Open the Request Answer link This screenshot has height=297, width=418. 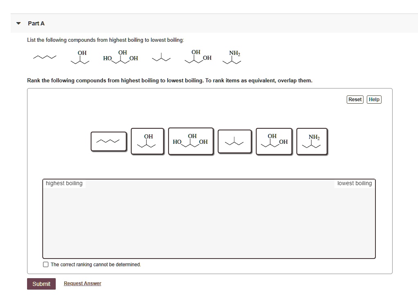click(82, 283)
